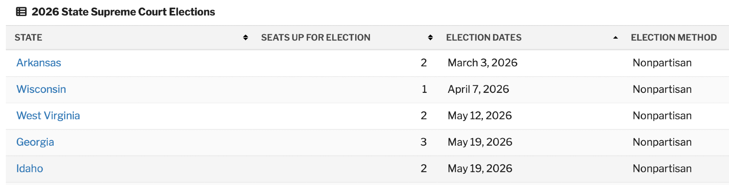Click the May 12, 2026 date cell
This screenshot has width=729, height=185.
480,116
